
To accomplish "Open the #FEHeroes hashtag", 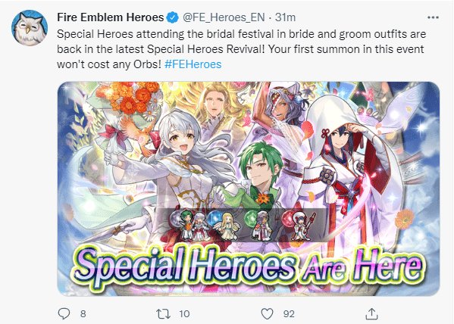I will tap(193, 64).
